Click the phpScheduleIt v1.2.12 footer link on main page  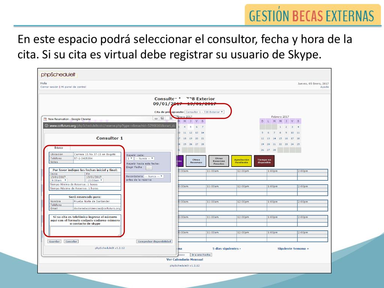click(x=184, y=266)
